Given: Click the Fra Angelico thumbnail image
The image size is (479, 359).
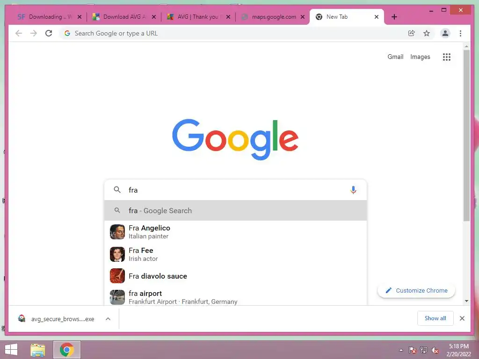Looking at the screenshot, I should 117,232.
